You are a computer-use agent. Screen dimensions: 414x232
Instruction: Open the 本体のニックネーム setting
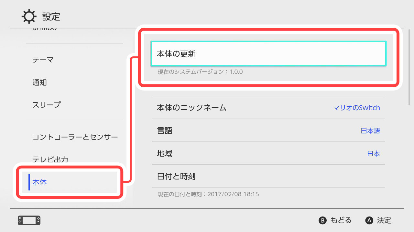[x=191, y=108]
